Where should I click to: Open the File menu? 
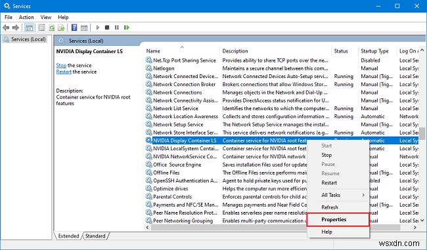tap(9, 17)
